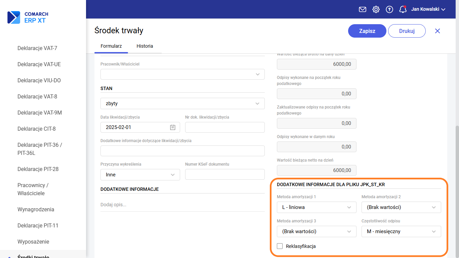Open Metoda amortyzacji 1 dropdown
This screenshot has height=258, width=459.
[316, 207]
